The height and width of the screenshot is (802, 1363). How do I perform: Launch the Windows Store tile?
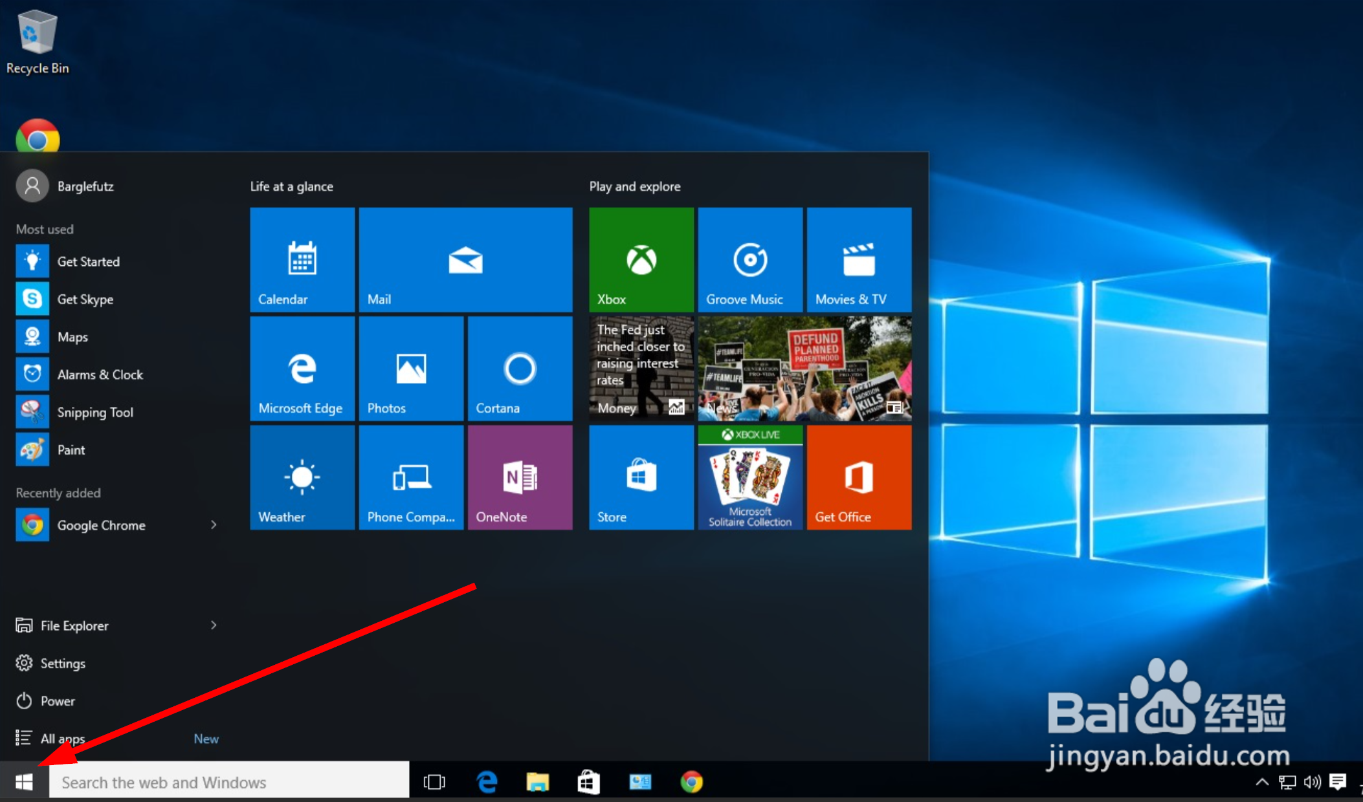pos(640,477)
